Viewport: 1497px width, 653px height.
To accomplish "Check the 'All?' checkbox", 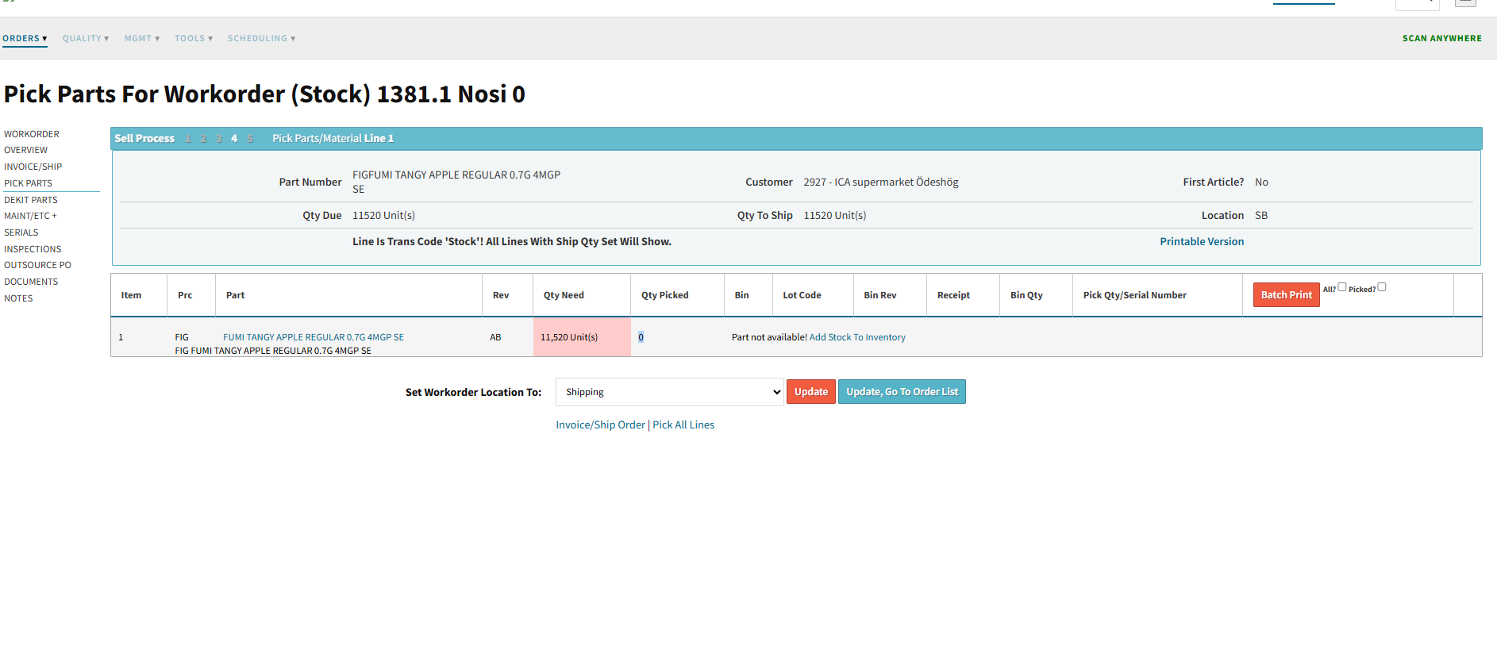I will (1342, 287).
